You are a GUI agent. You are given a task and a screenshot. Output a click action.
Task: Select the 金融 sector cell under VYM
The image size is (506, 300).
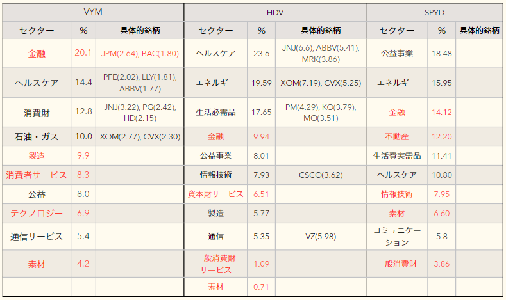[37, 53]
